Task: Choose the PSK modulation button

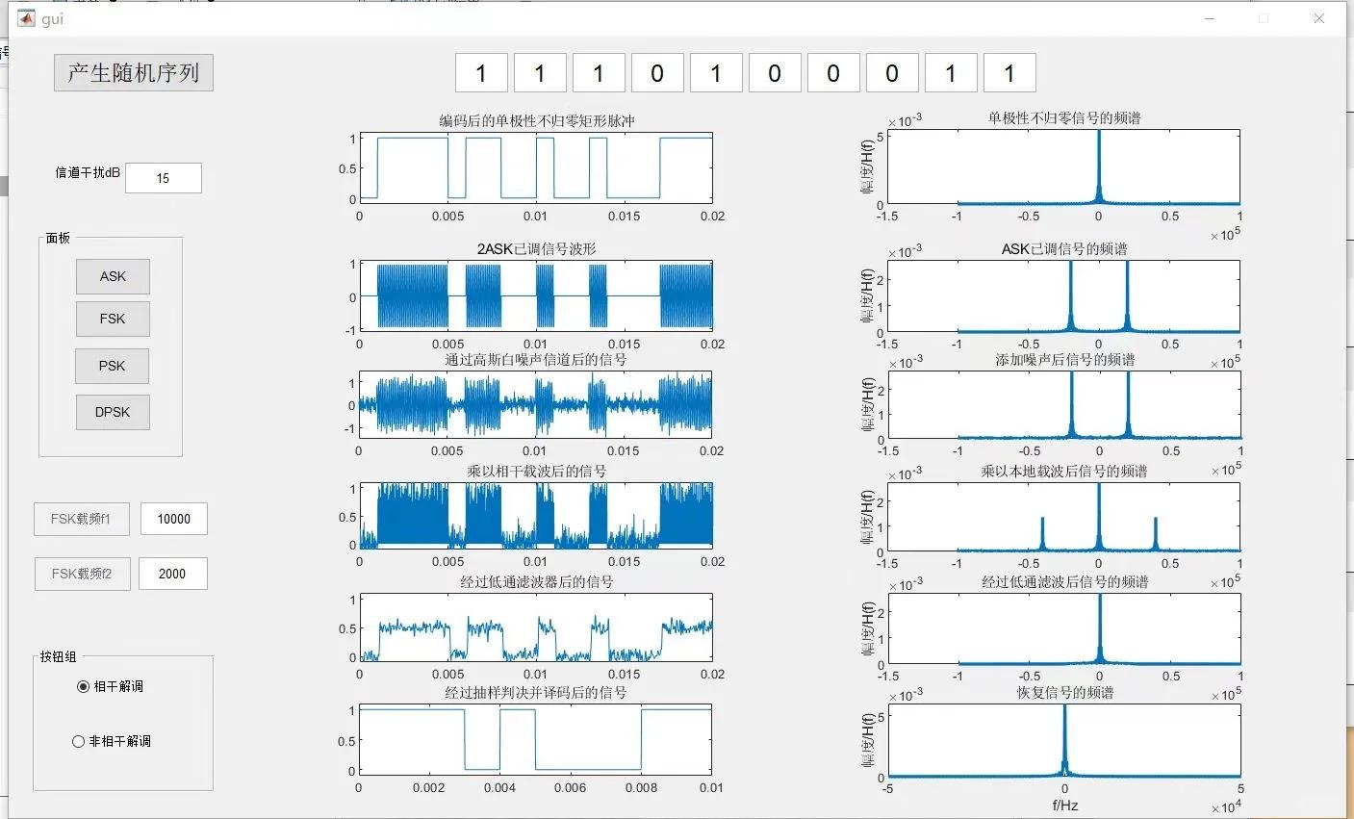Action: 113,366
